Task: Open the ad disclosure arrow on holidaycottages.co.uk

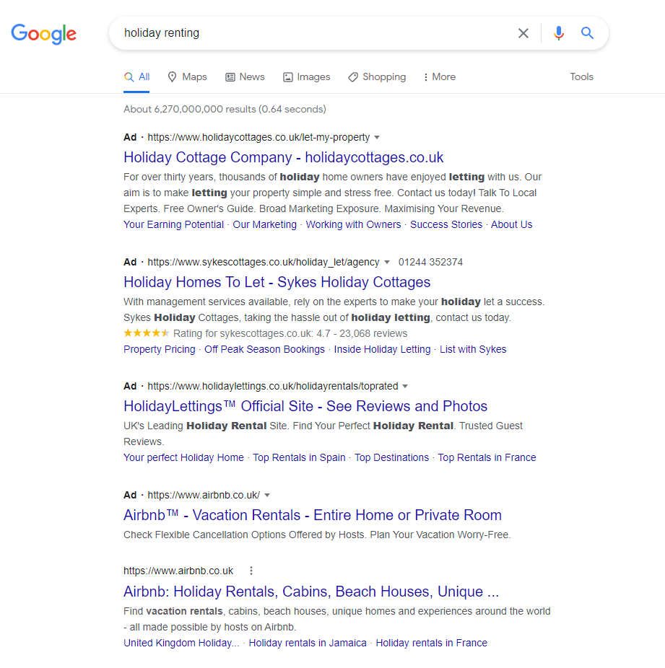Action: pyautogui.click(x=378, y=137)
